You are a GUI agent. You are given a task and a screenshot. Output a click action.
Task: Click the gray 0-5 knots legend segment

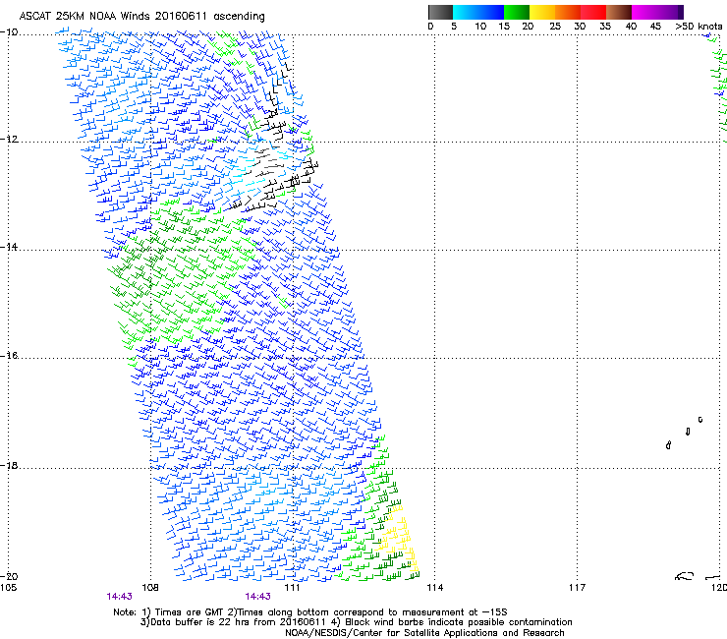click(x=440, y=12)
